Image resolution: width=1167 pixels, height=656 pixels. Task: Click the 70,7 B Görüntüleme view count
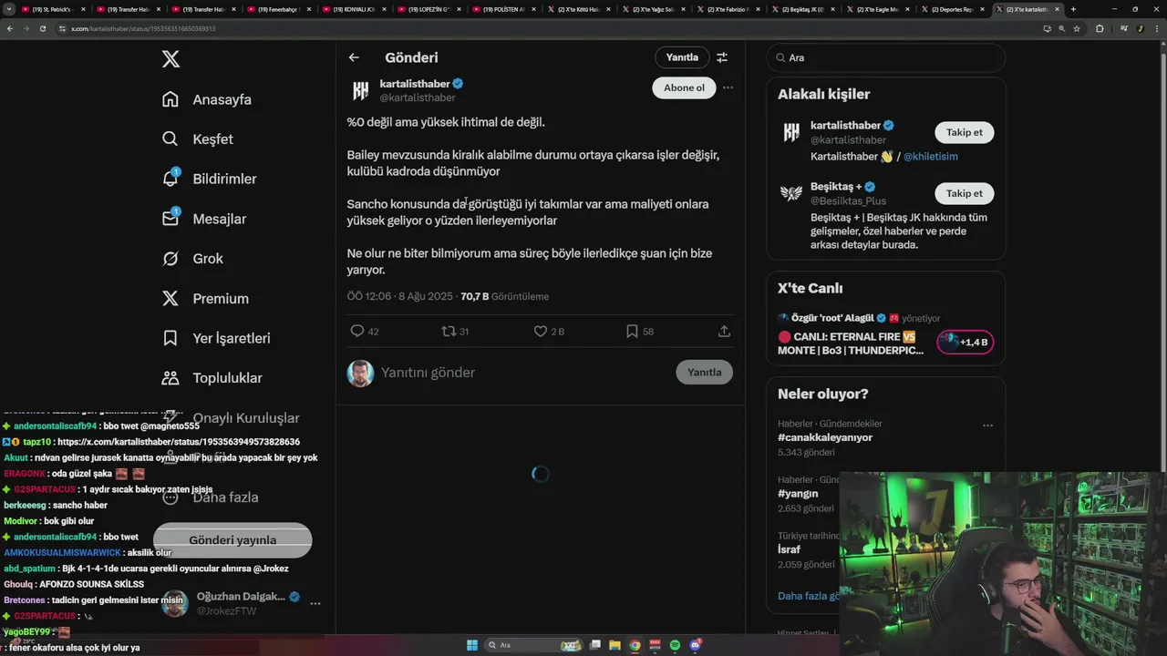point(505,296)
